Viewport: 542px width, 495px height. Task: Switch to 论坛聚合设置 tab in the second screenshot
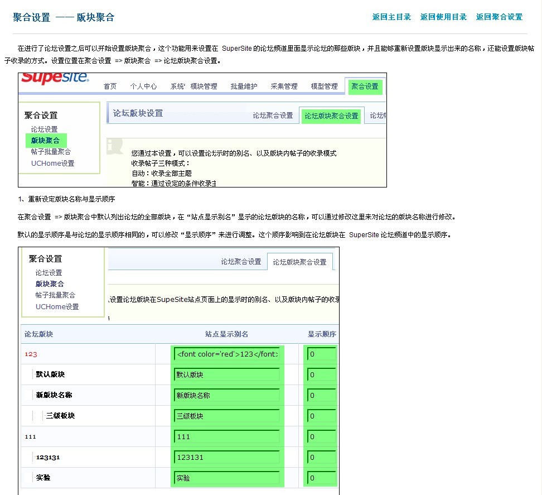pos(241,262)
